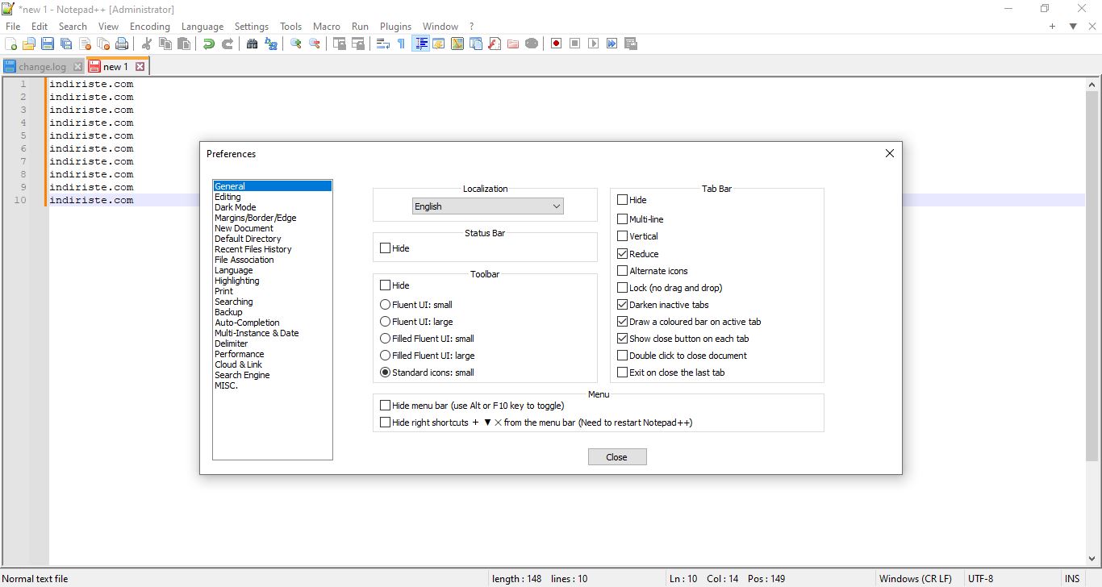Viewport: 1102px width, 587px height.
Task: Select Dark Mode in preferences list
Action: tap(236, 207)
